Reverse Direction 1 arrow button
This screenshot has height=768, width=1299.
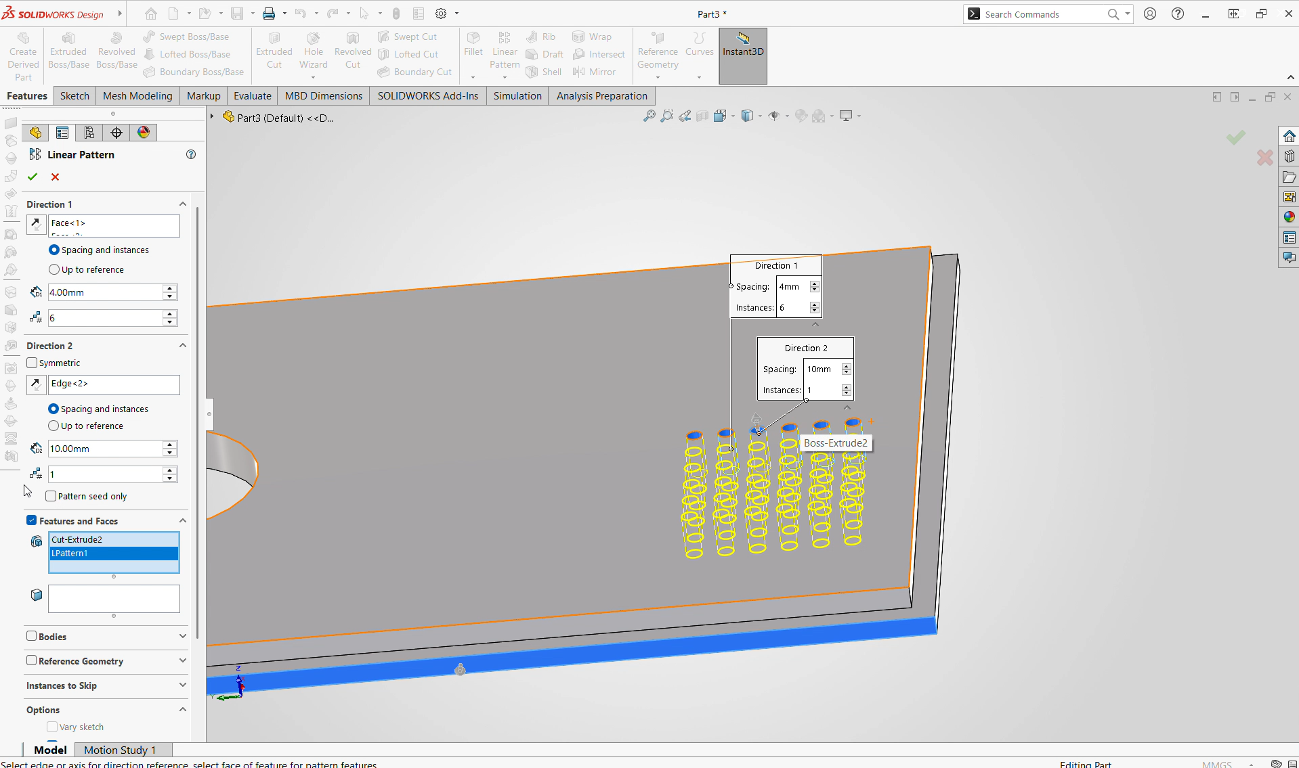[36, 224]
